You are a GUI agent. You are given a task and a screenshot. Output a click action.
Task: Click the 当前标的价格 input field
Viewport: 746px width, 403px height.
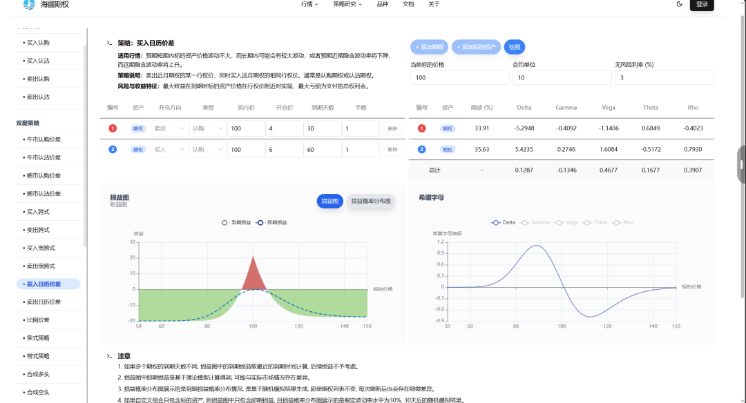[459, 78]
